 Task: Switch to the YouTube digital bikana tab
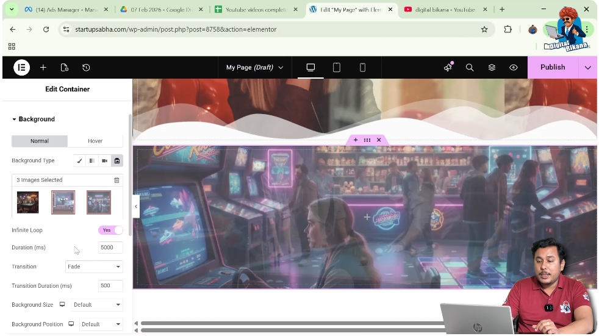(445, 10)
